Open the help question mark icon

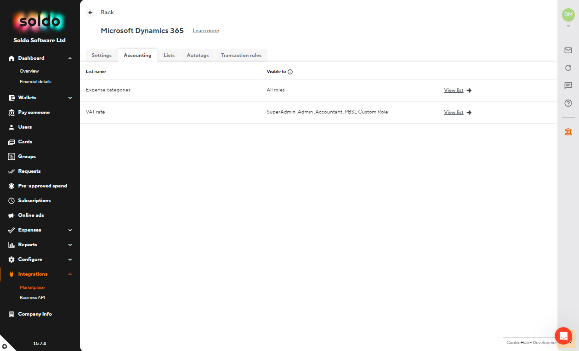[568, 103]
